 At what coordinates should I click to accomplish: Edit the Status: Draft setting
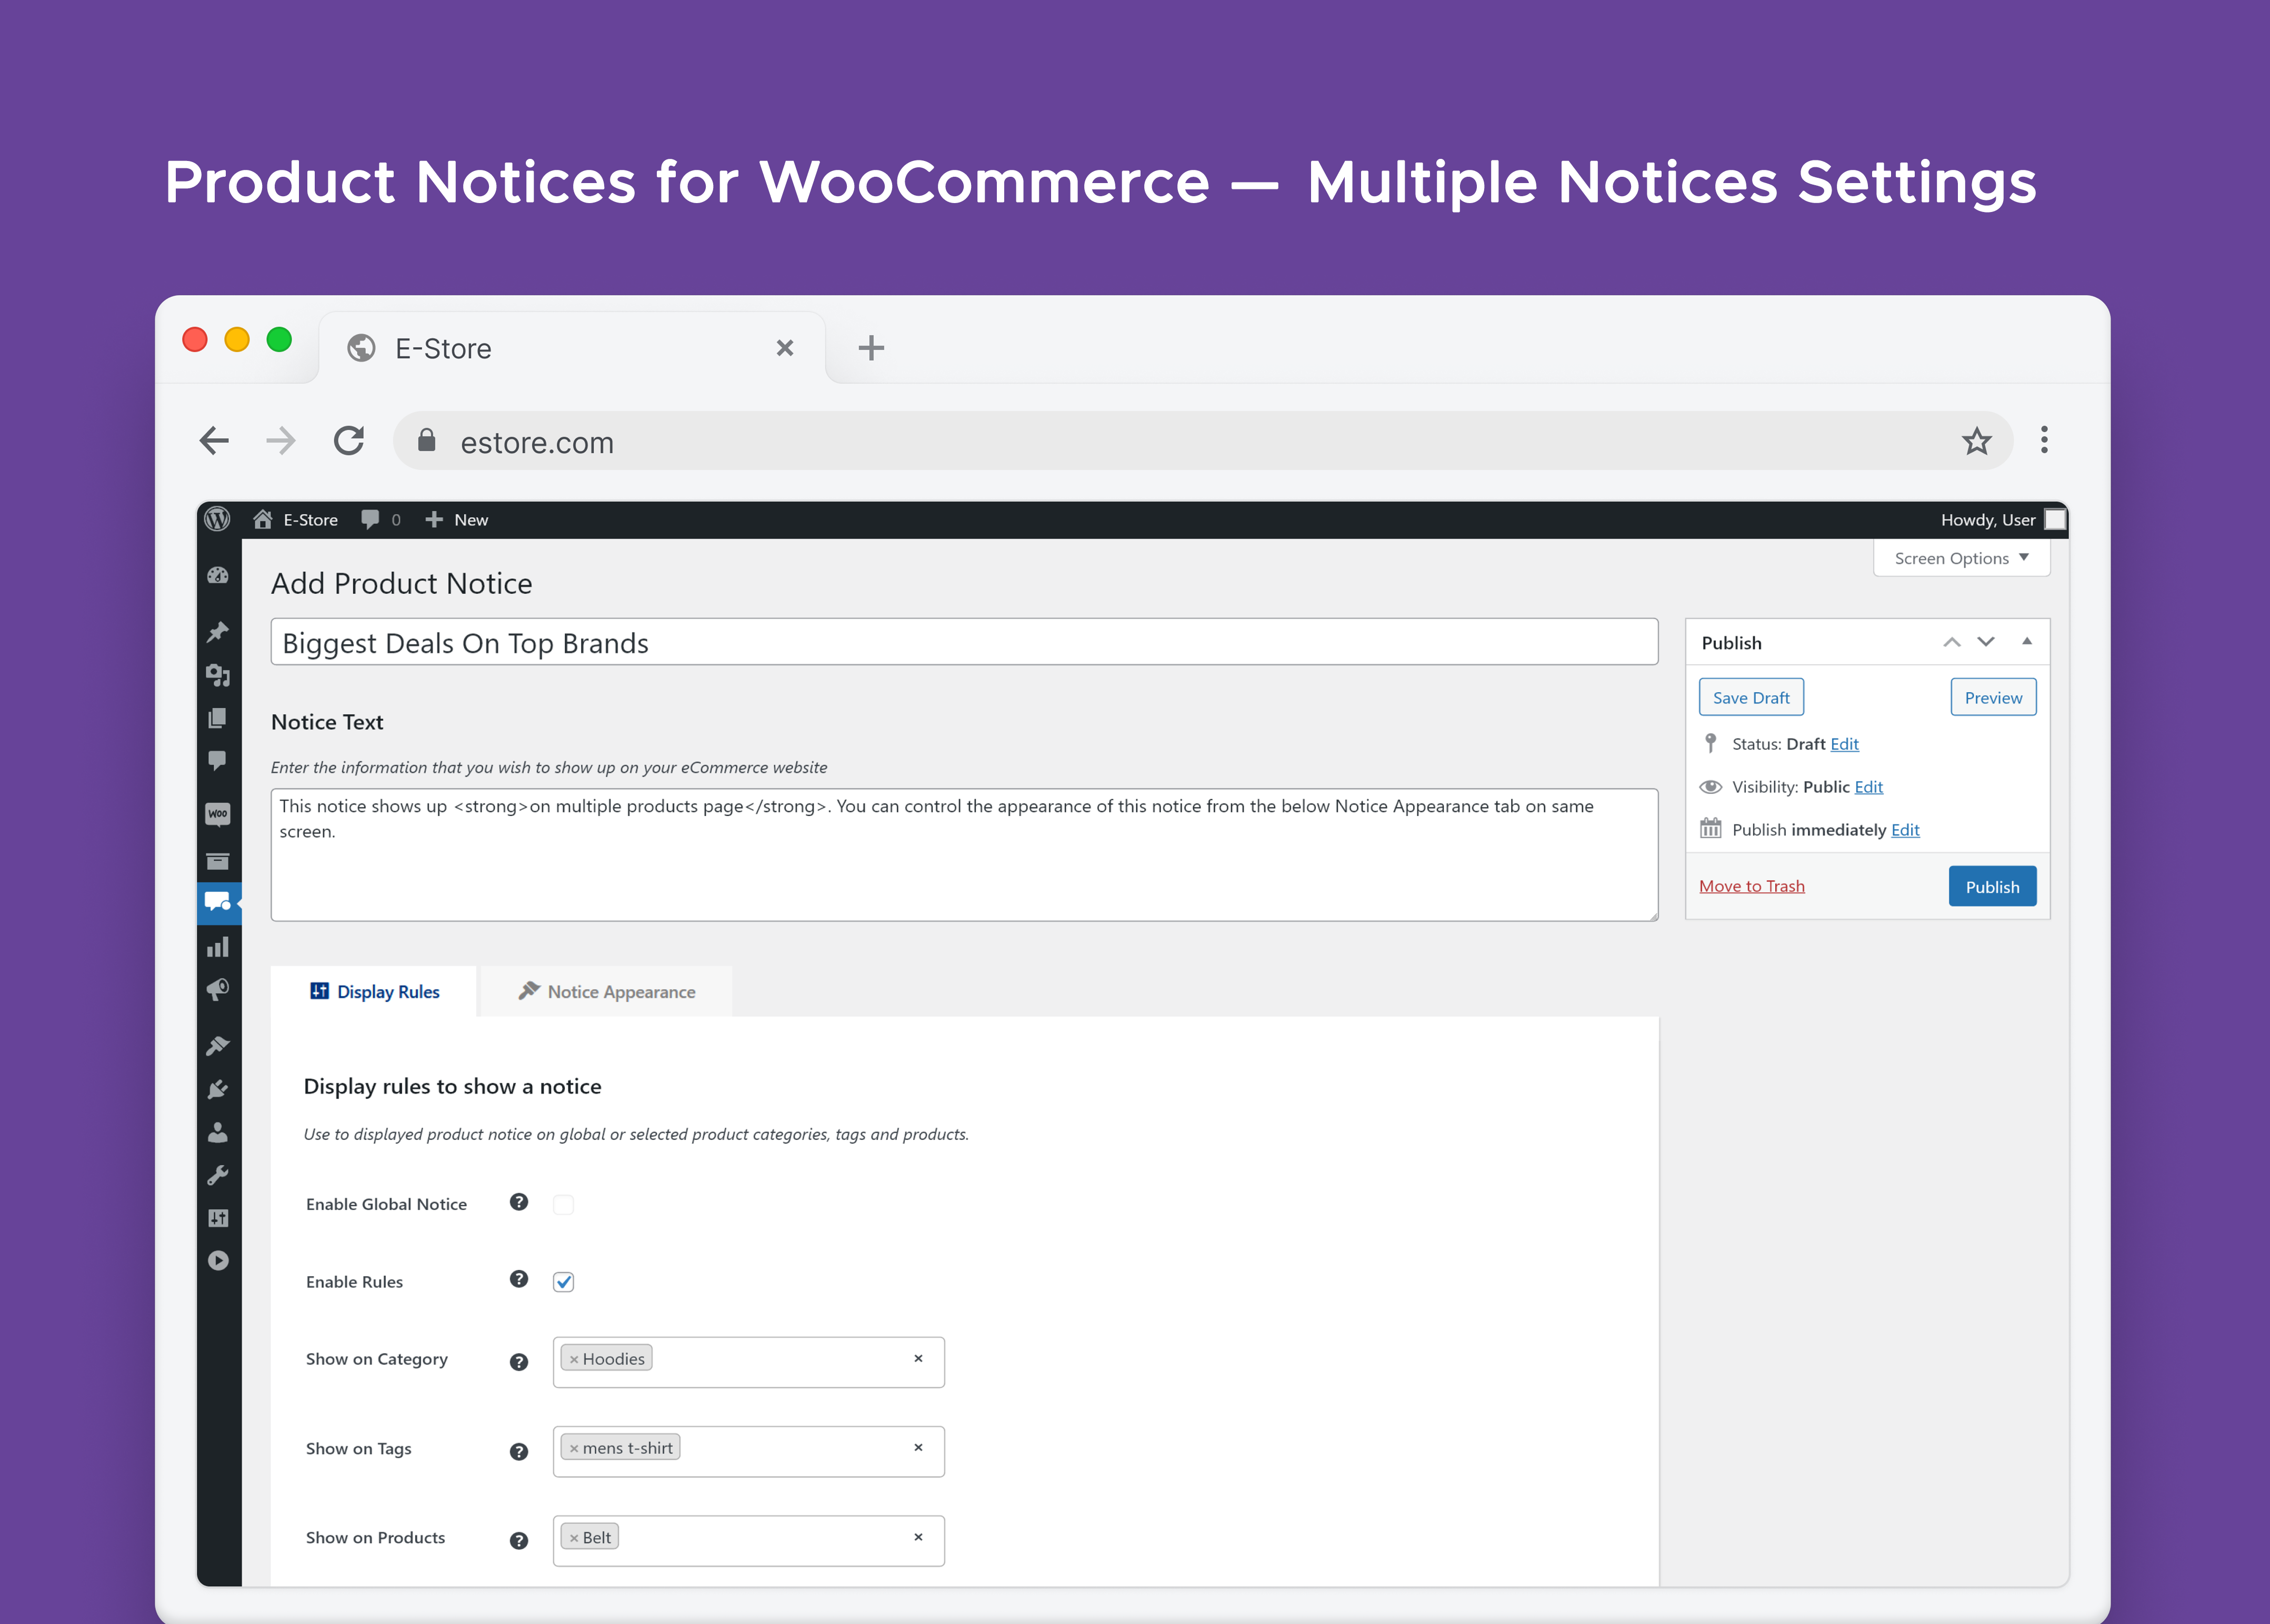pos(1844,743)
